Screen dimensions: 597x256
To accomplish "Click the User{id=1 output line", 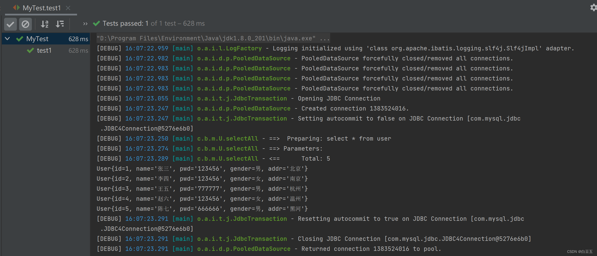I will click(202, 169).
